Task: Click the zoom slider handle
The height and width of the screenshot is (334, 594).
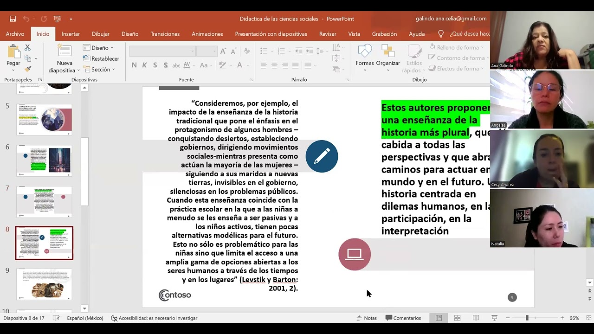Action: point(527,318)
